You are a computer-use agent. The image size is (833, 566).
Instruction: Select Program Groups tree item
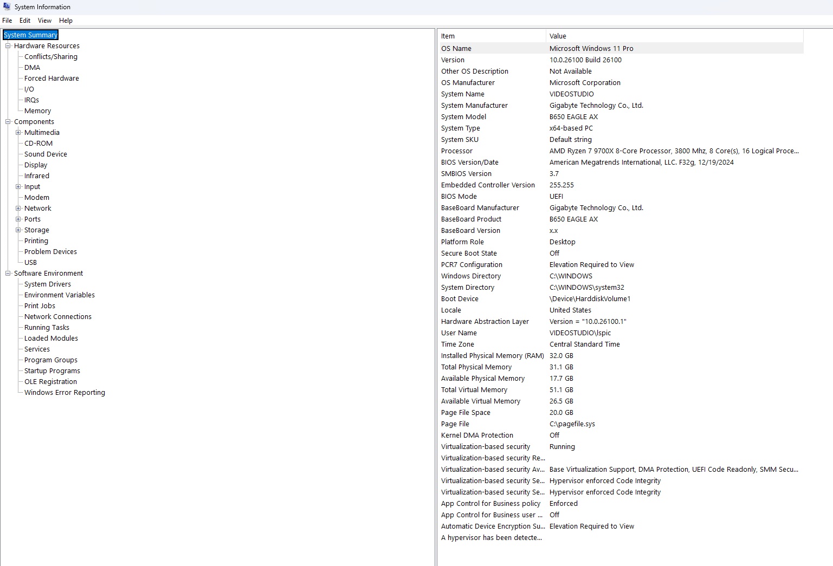pos(51,360)
